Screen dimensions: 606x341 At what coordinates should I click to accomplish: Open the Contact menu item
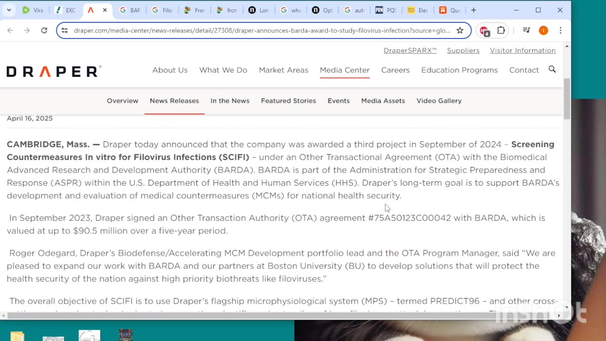pyautogui.click(x=524, y=70)
